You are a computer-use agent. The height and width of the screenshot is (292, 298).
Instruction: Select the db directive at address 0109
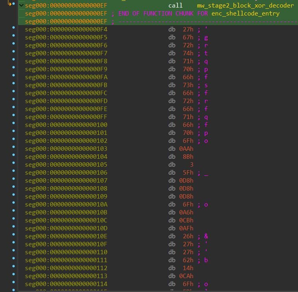(x=172, y=197)
